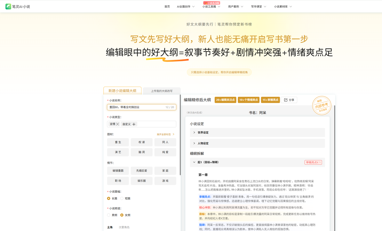Open the 写作课堂 dropdown menu
The width and height of the screenshot is (382, 231).
point(258,7)
